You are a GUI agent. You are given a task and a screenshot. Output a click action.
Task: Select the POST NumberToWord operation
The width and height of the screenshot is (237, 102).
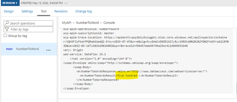click(x=29, y=49)
